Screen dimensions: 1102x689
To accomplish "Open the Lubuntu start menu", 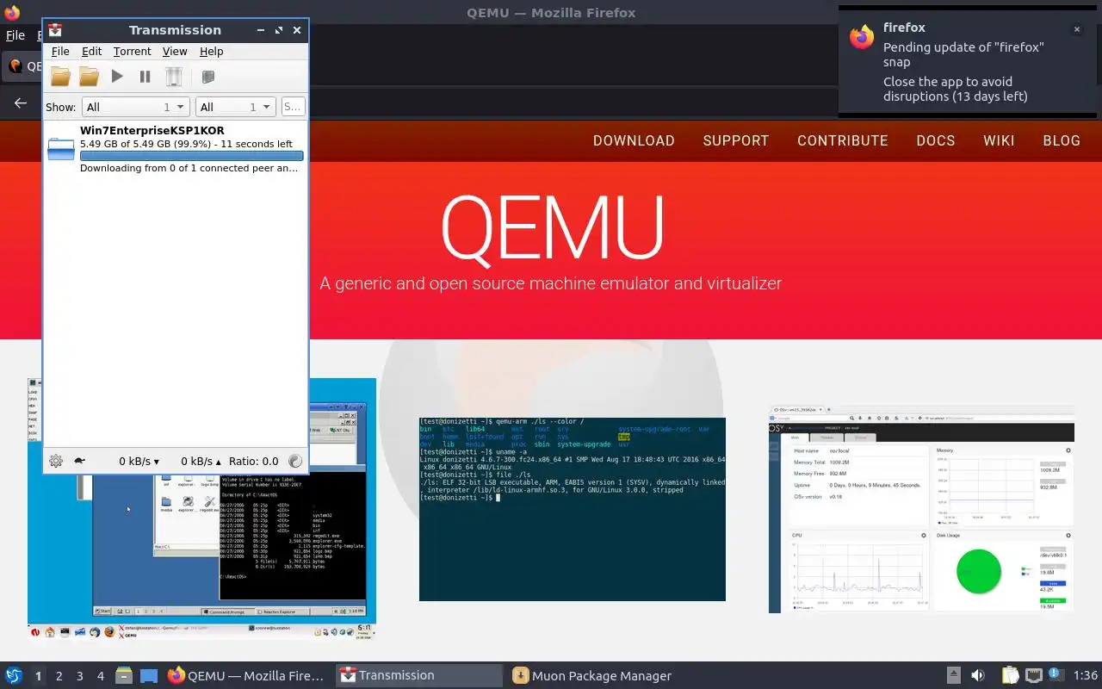I will [14, 676].
